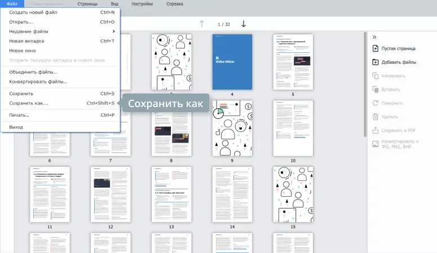The image size is (437, 253).
Task: Choose Печать... from the File menu
Action: [19, 116]
